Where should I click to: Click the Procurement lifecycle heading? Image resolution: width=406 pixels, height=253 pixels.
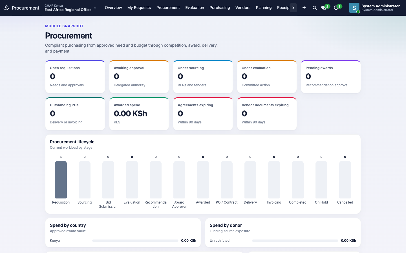72,142
